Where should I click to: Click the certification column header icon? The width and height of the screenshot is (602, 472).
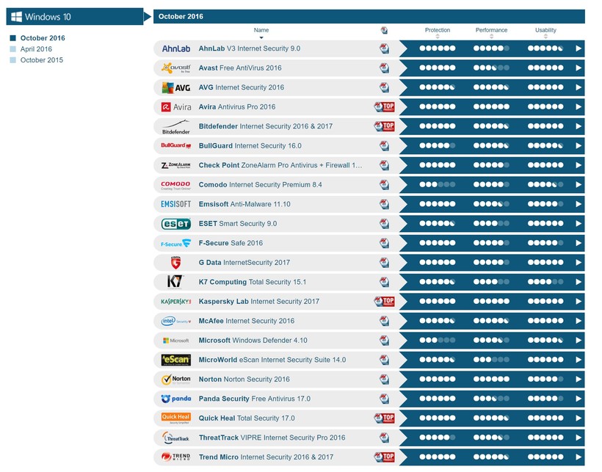click(x=384, y=30)
